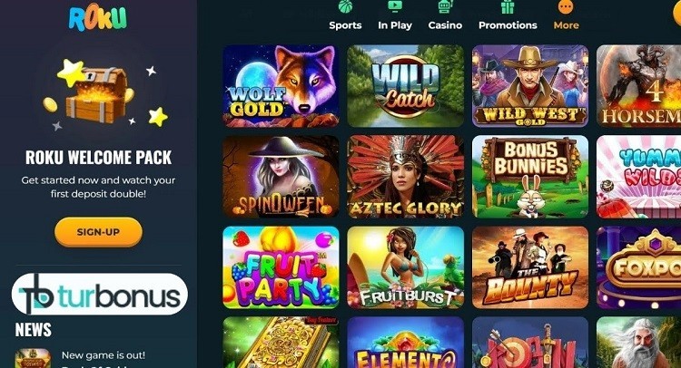This screenshot has height=368, width=681.
Task: Select the In Play screen icon
Action: (x=395, y=6)
